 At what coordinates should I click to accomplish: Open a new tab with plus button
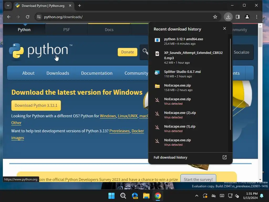click(x=79, y=6)
